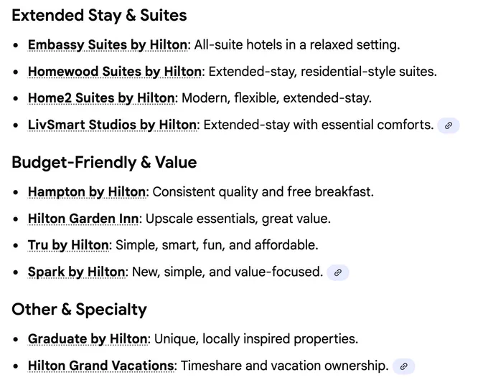Open source link icon after Hilton Grand Vacations
Image resolution: width=488 pixels, height=390 pixels.
(x=403, y=366)
